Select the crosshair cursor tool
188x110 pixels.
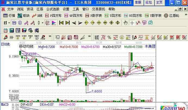[132, 23]
